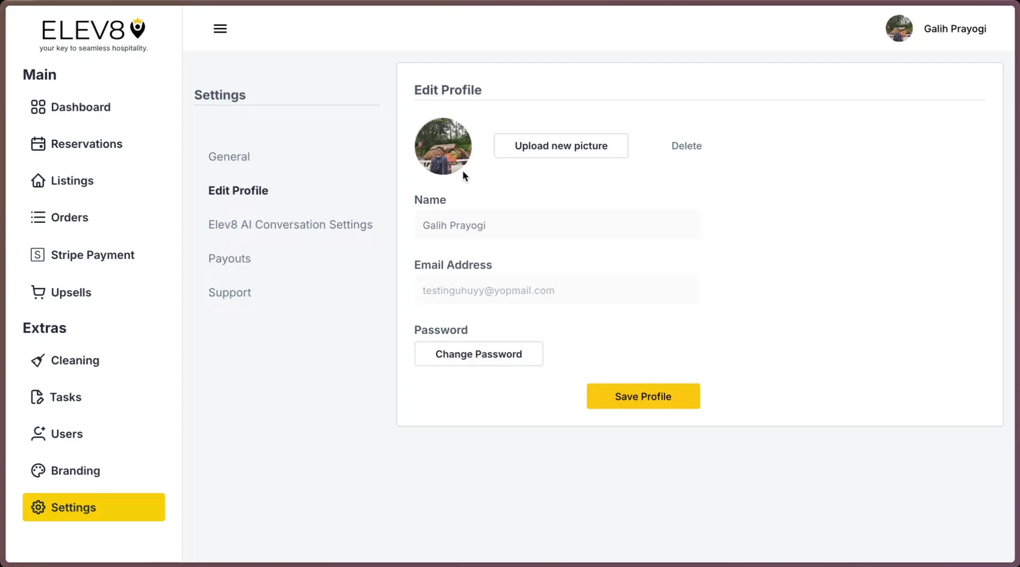Select the Stripe Payment icon
Image resolution: width=1020 pixels, height=567 pixels.
[x=37, y=254]
